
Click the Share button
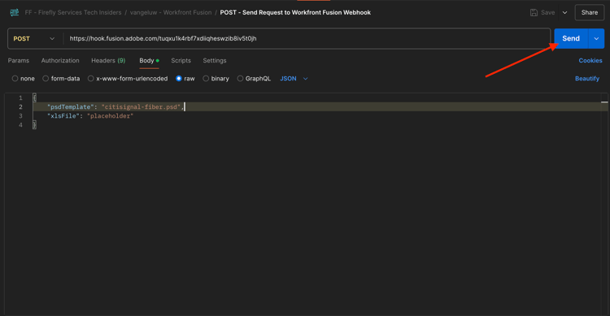(x=590, y=12)
